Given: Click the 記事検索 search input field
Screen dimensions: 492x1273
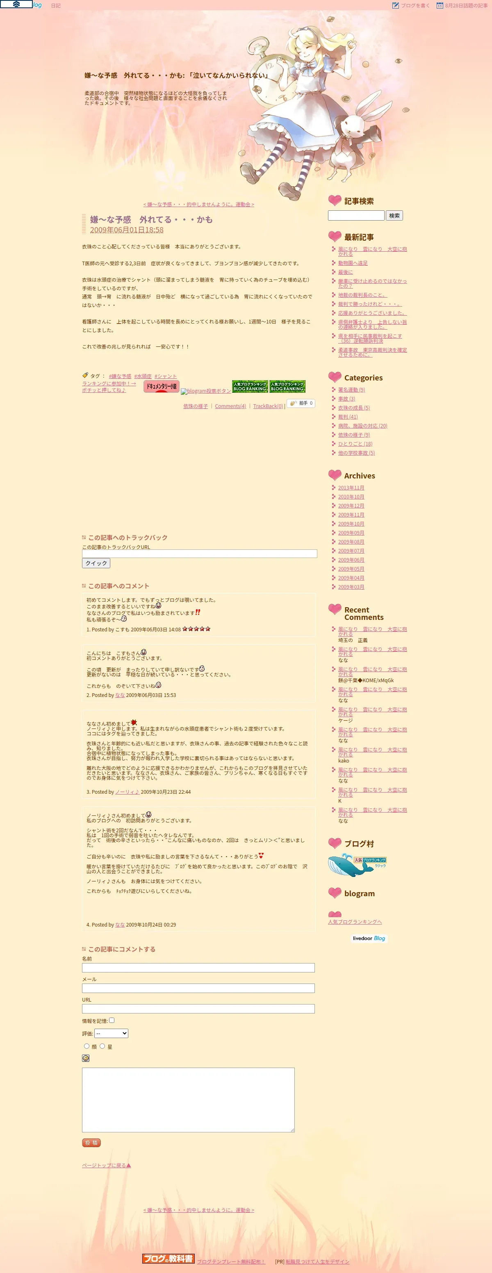Looking at the screenshot, I should click(x=356, y=216).
